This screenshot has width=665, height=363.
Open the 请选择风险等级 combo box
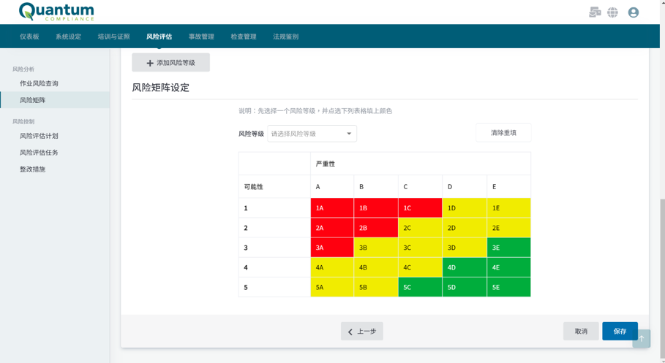[312, 134]
